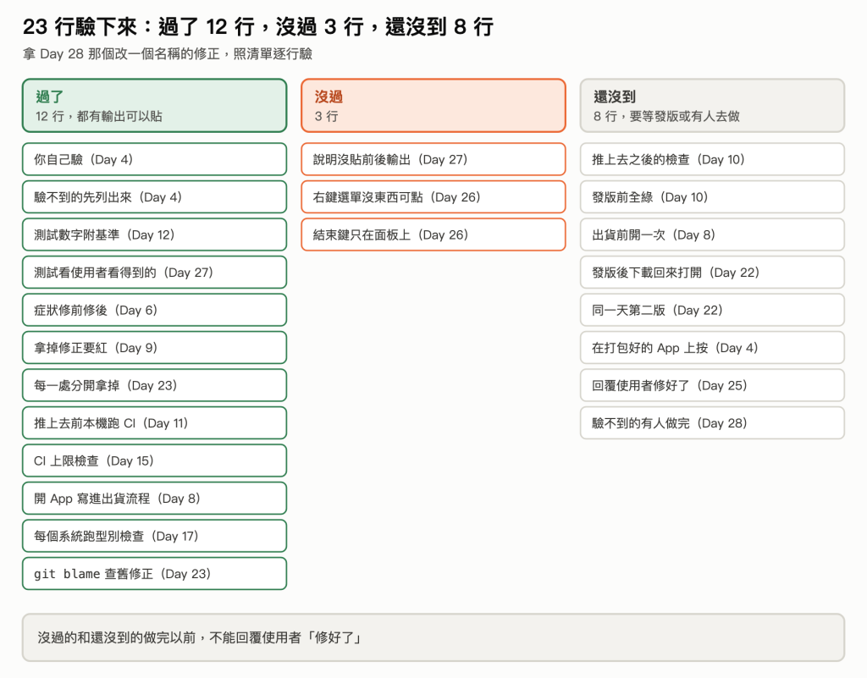Select the card "右鍵選單沒東西可點（Day 26）"
The image size is (867, 678).
(433, 196)
